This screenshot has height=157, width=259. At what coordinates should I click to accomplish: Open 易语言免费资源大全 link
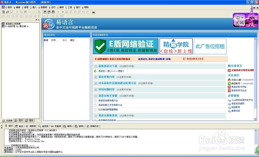[x=108, y=101]
